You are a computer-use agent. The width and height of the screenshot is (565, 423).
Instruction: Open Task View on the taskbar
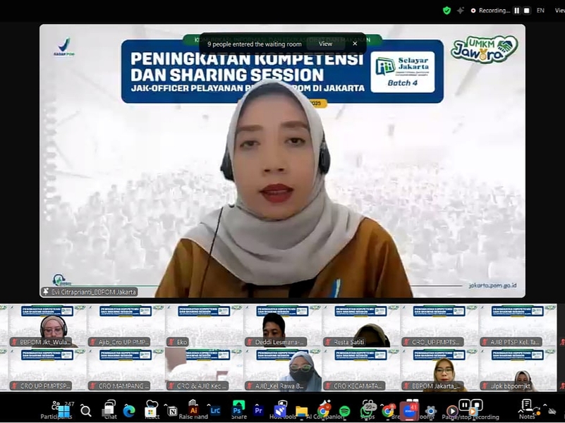pos(108,410)
